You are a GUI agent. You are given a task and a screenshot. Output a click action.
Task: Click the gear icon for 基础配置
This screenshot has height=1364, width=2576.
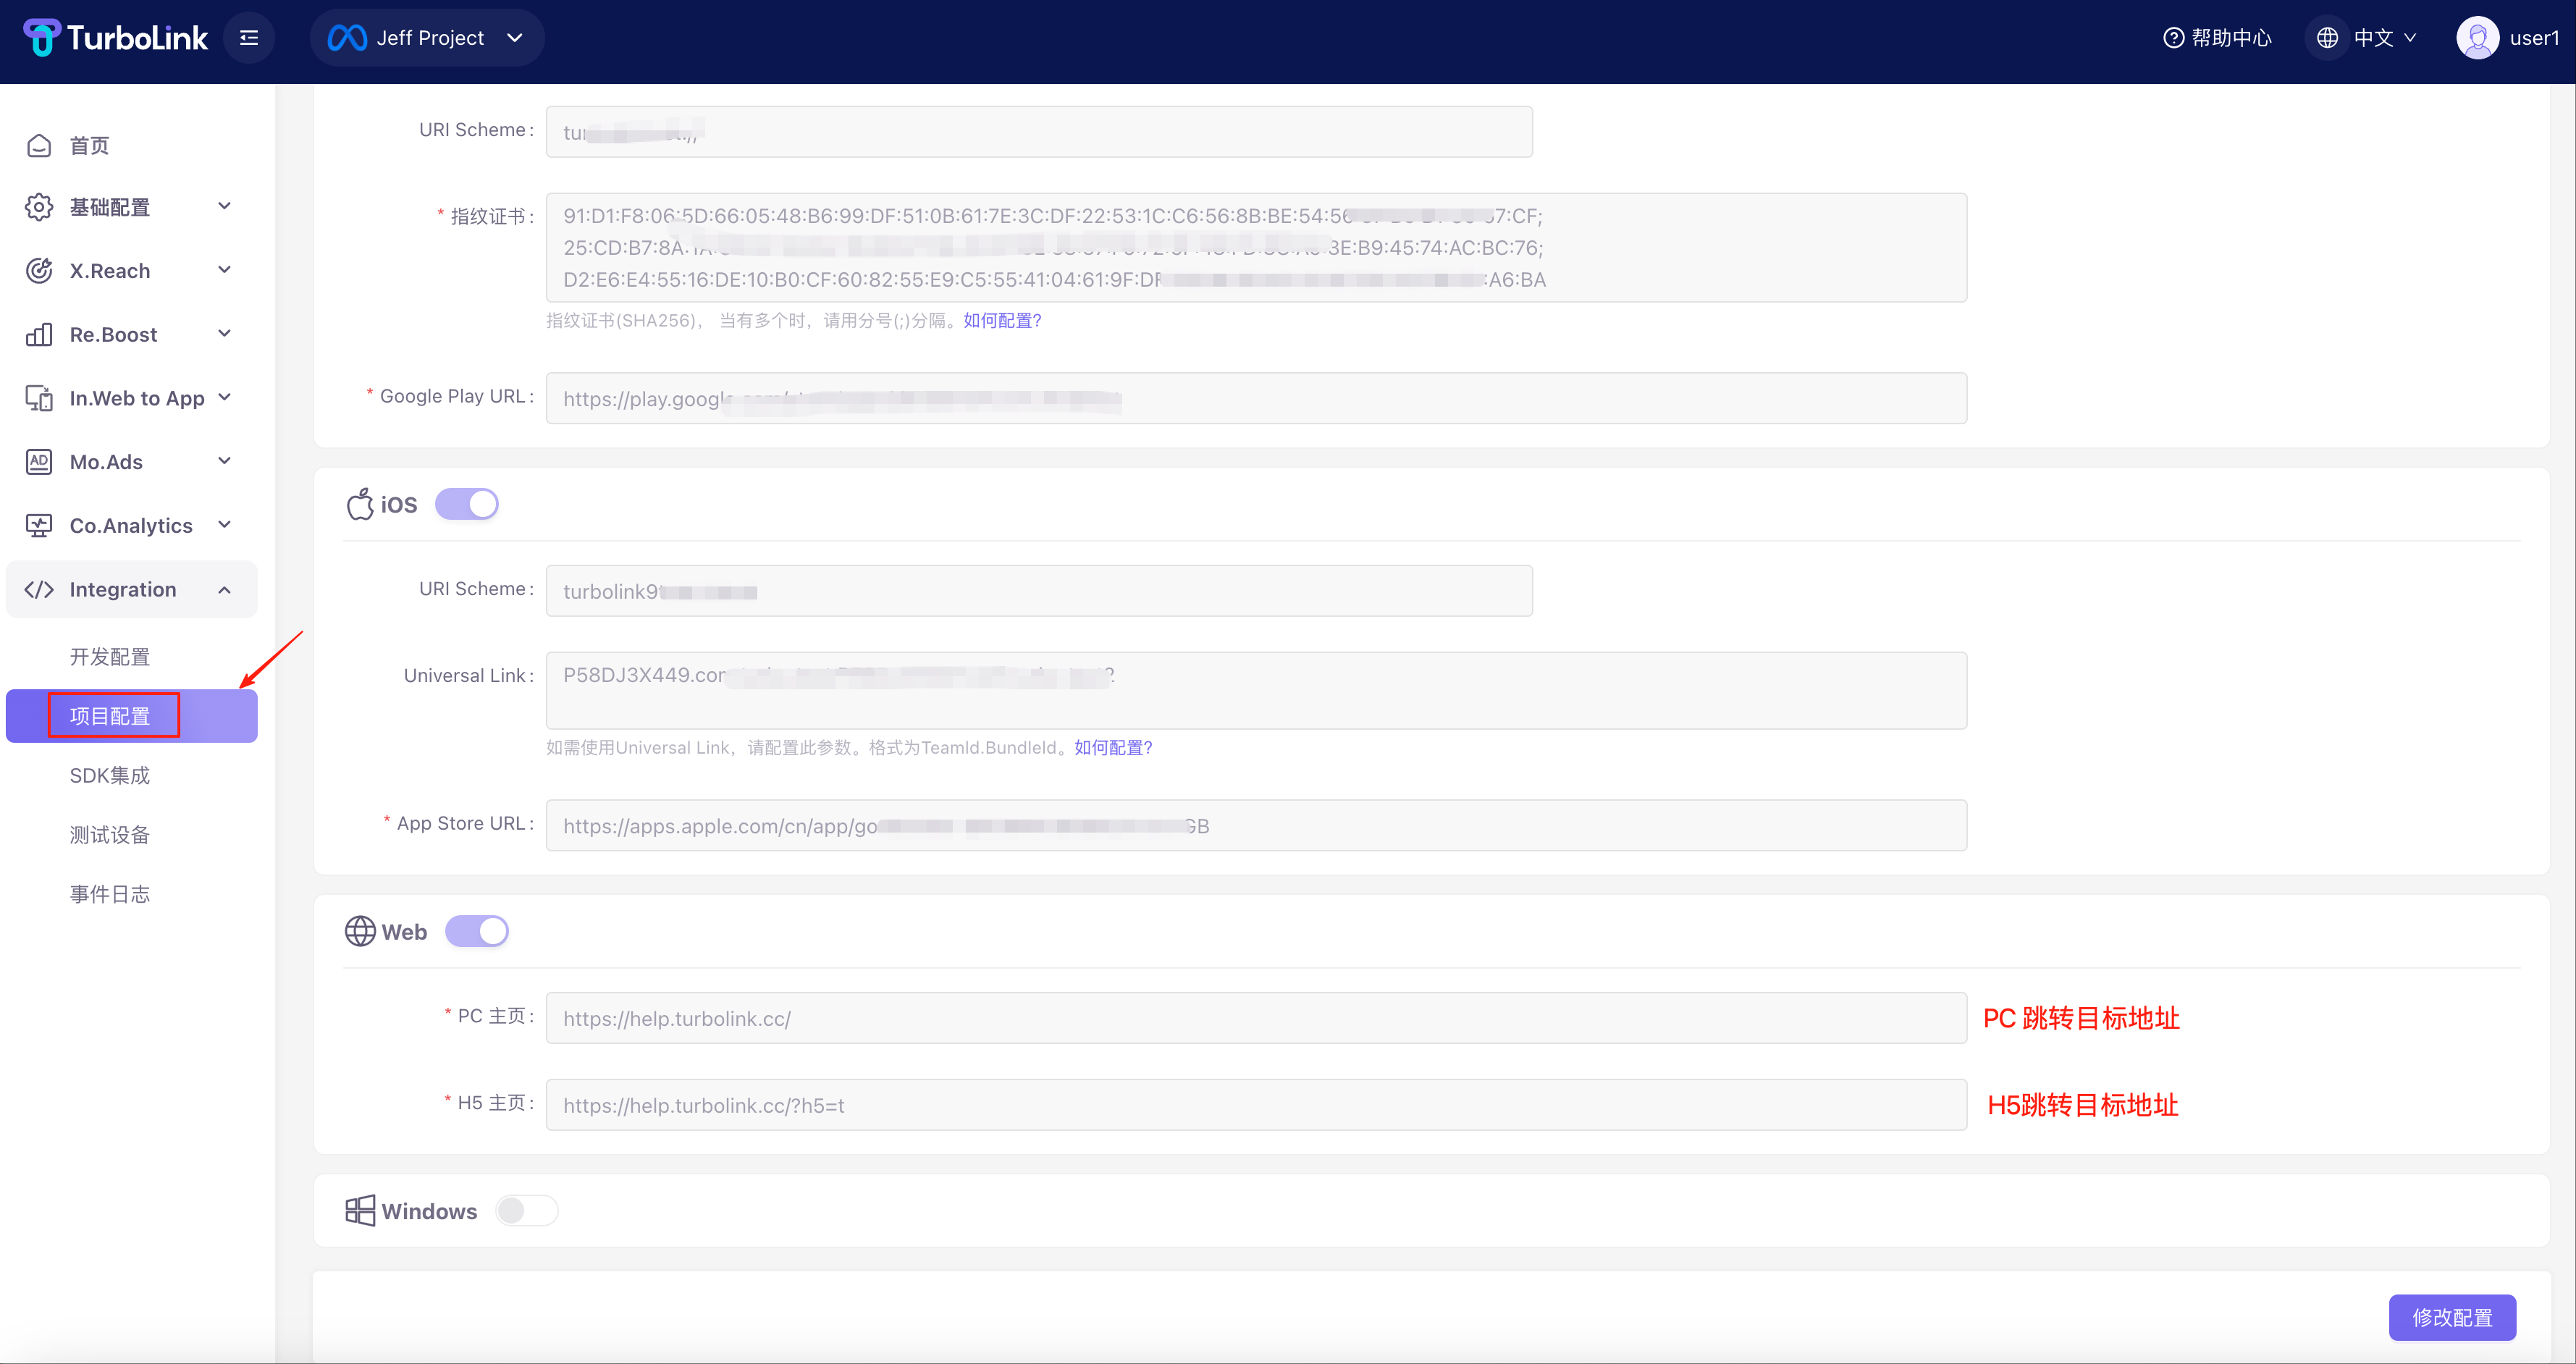pos(39,207)
